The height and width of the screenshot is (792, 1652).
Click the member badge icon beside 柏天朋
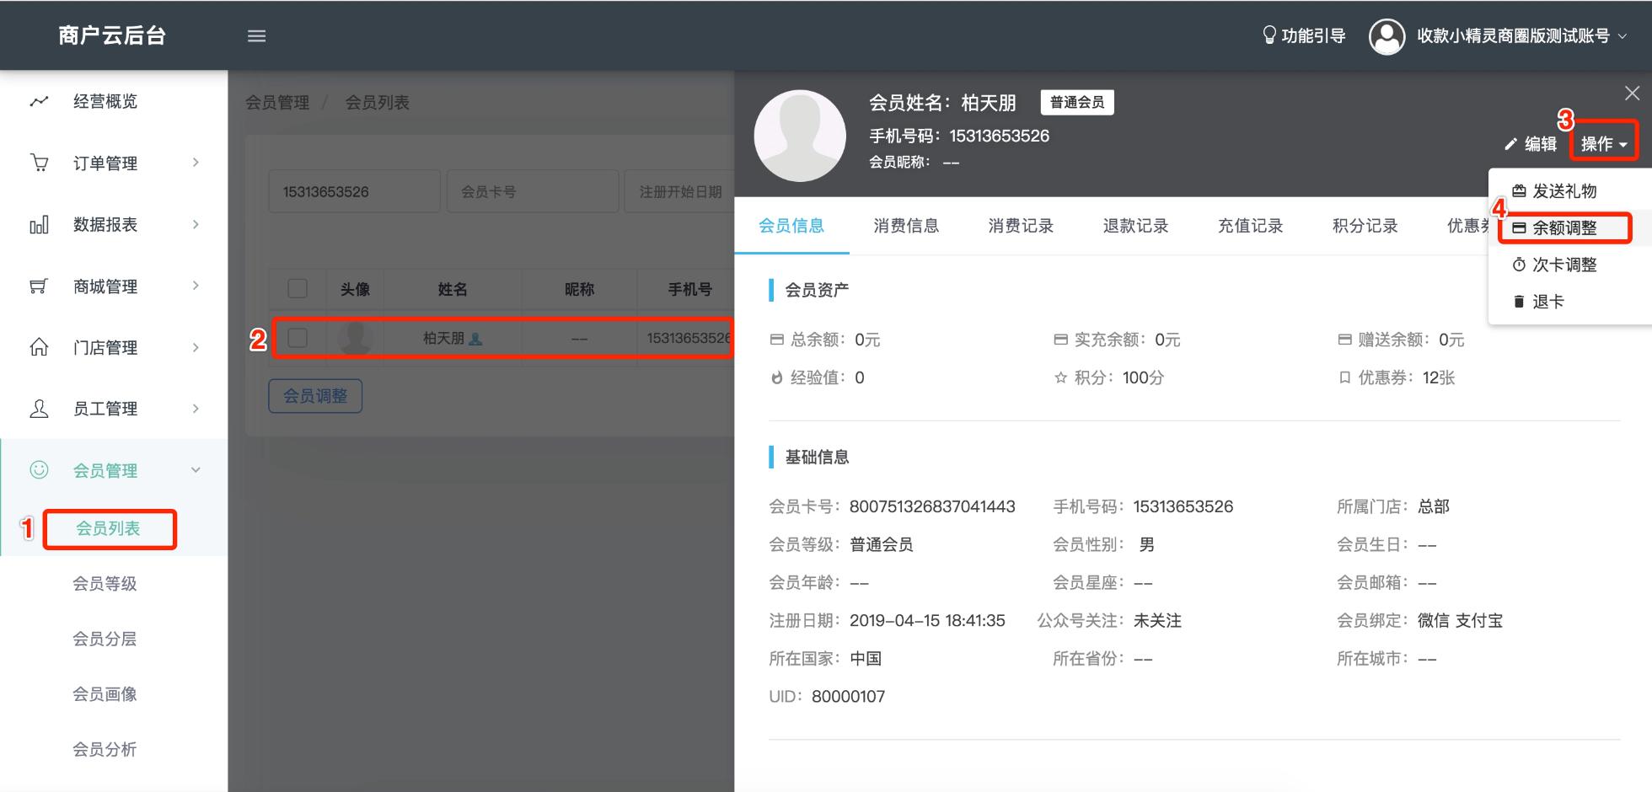[x=475, y=339]
